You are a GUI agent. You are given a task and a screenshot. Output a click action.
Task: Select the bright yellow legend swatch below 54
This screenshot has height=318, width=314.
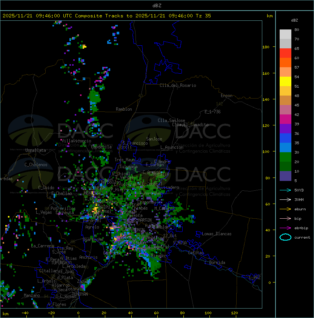[x=285, y=81]
